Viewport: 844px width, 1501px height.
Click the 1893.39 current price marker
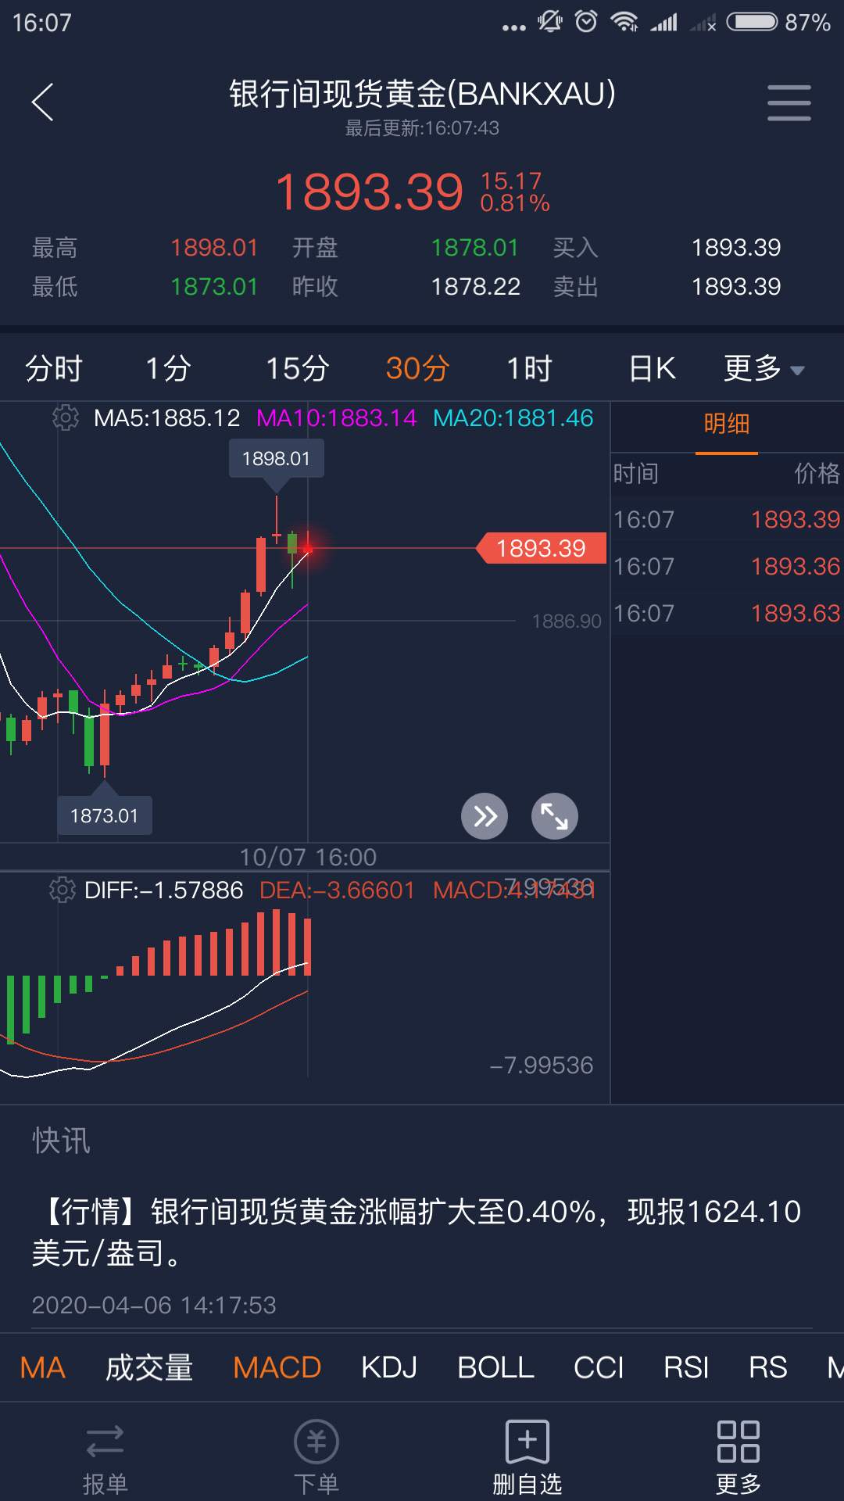coord(541,548)
